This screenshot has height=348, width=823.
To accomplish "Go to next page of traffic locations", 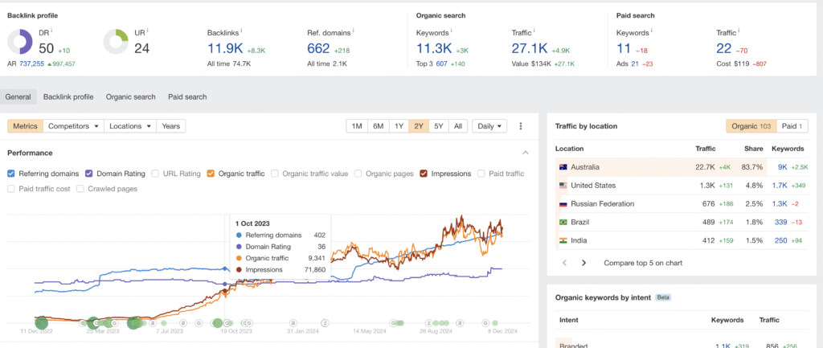I will 583,263.
